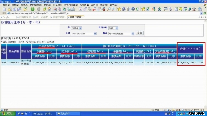The width and height of the screenshot is (207, 116).
Task: Go up one level with the green up-arrow icon
Action: 45,9
